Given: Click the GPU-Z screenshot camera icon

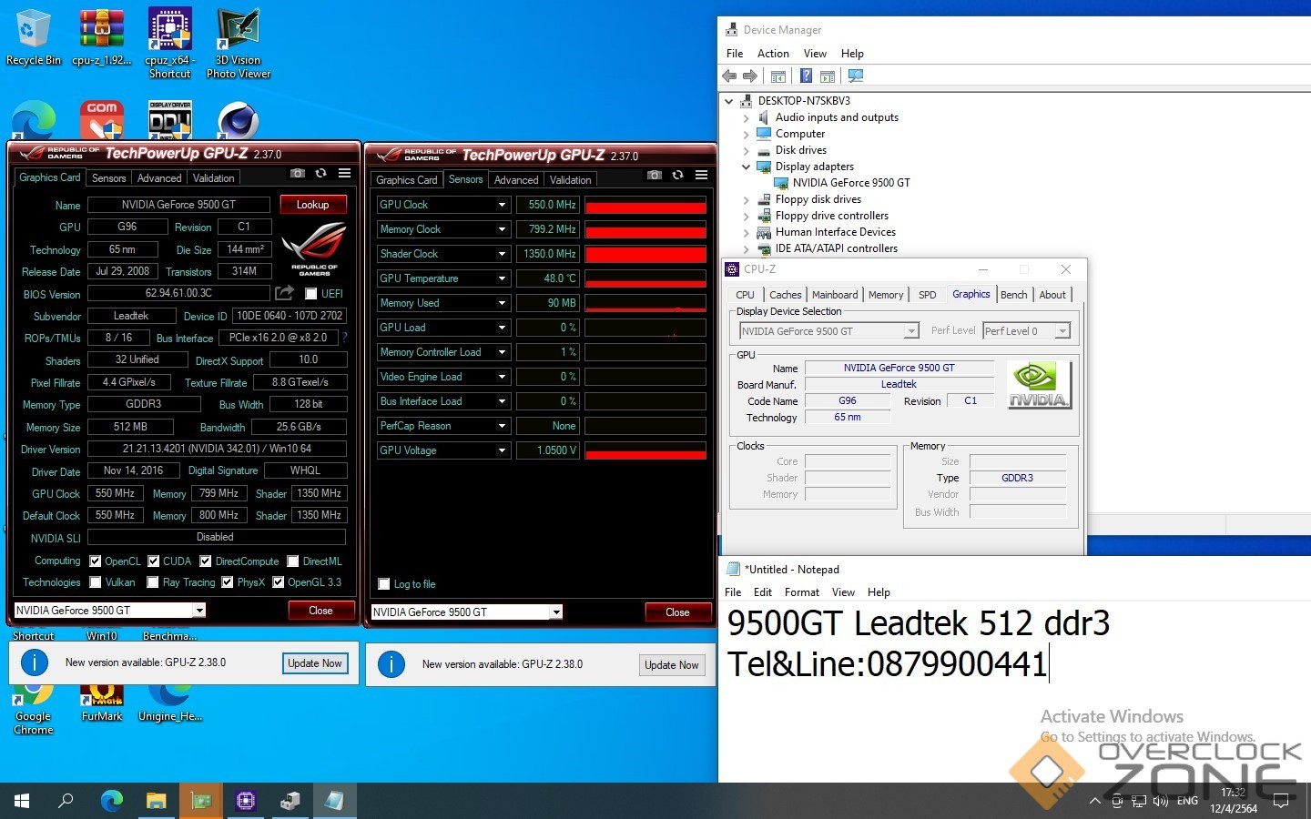Looking at the screenshot, I should point(297,173).
